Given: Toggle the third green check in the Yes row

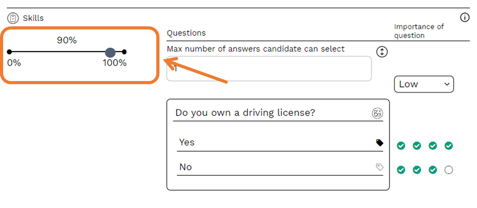Looking at the screenshot, I should (x=433, y=146).
